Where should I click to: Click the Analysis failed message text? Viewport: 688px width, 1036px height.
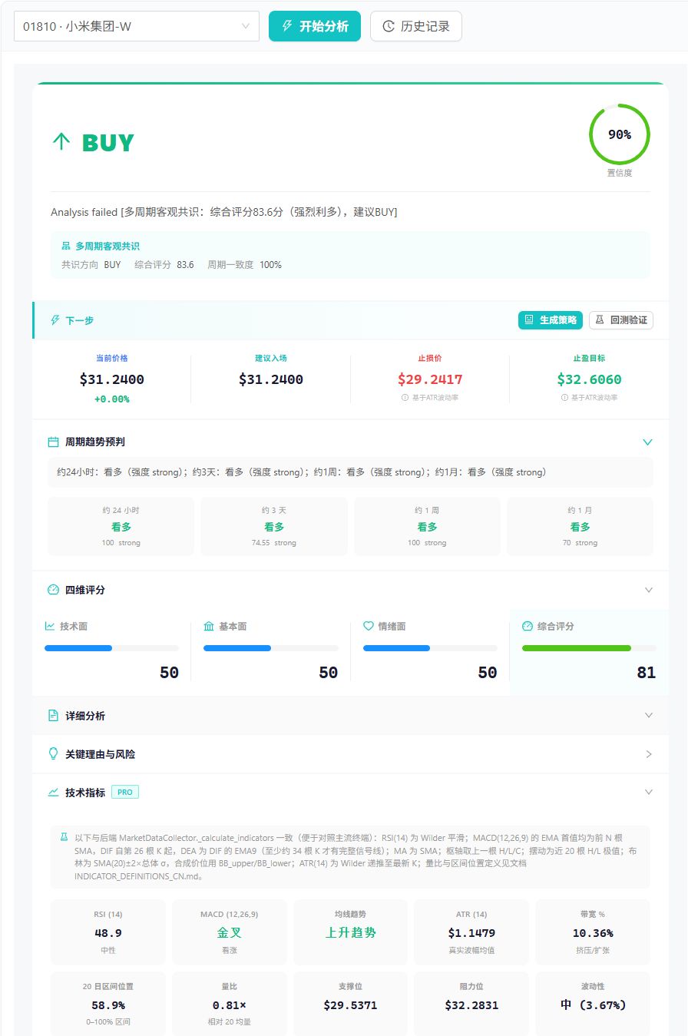tap(224, 212)
